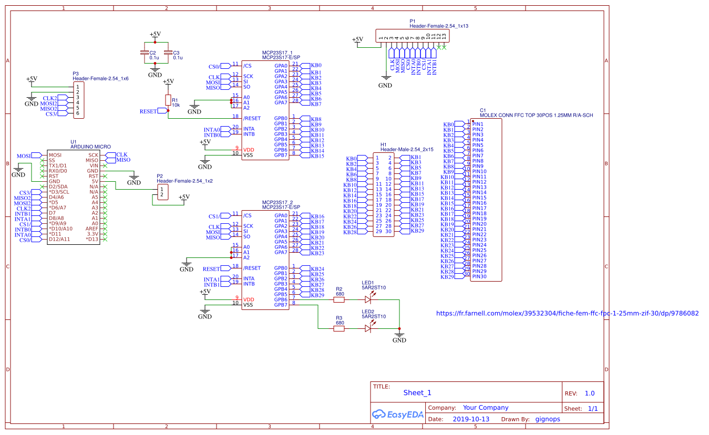Select the P2 1x2 female header body

pos(162,192)
